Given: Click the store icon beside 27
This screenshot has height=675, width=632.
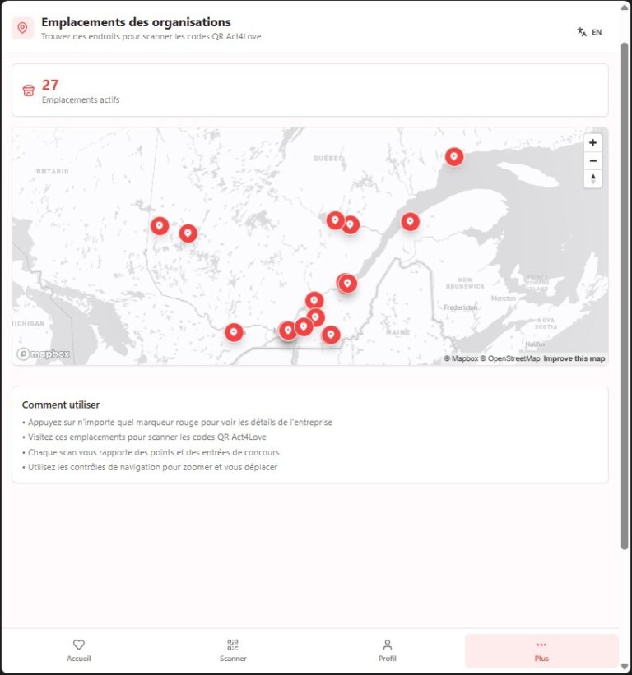Looking at the screenshot, I should (29, 90).
